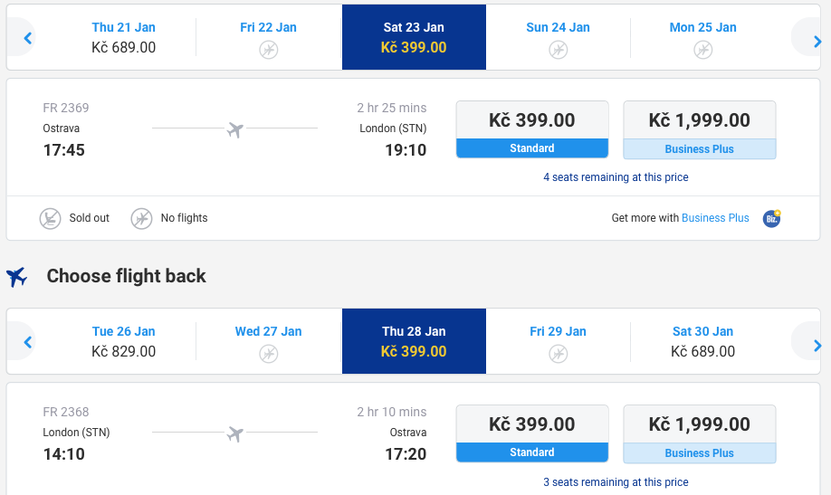
Task: Choose Business Plus fare for flight FR 2369
Action: (700, 129)
